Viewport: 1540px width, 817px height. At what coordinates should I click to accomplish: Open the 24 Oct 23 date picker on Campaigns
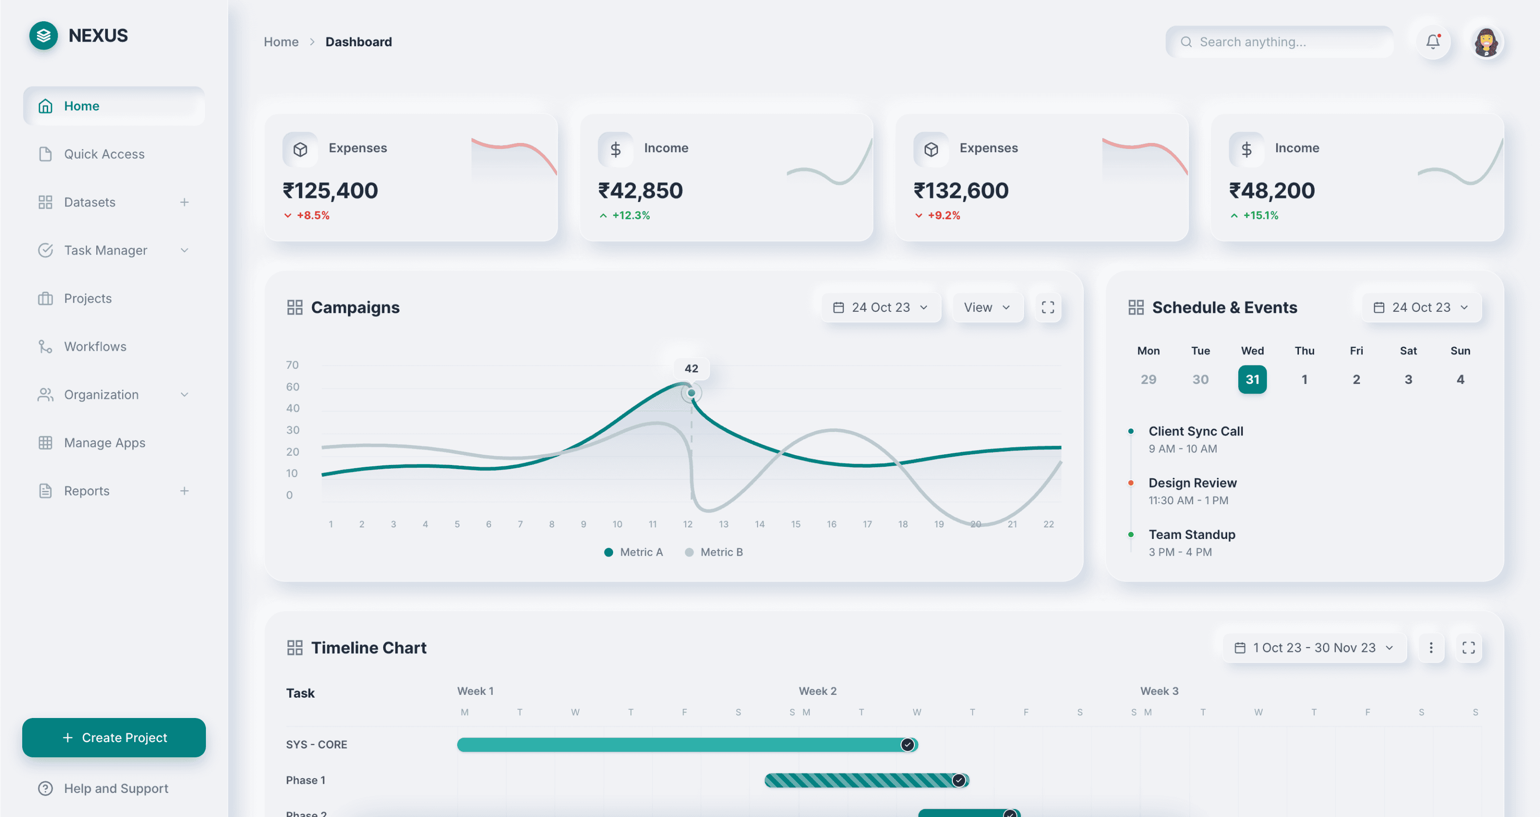pos(880,307)
